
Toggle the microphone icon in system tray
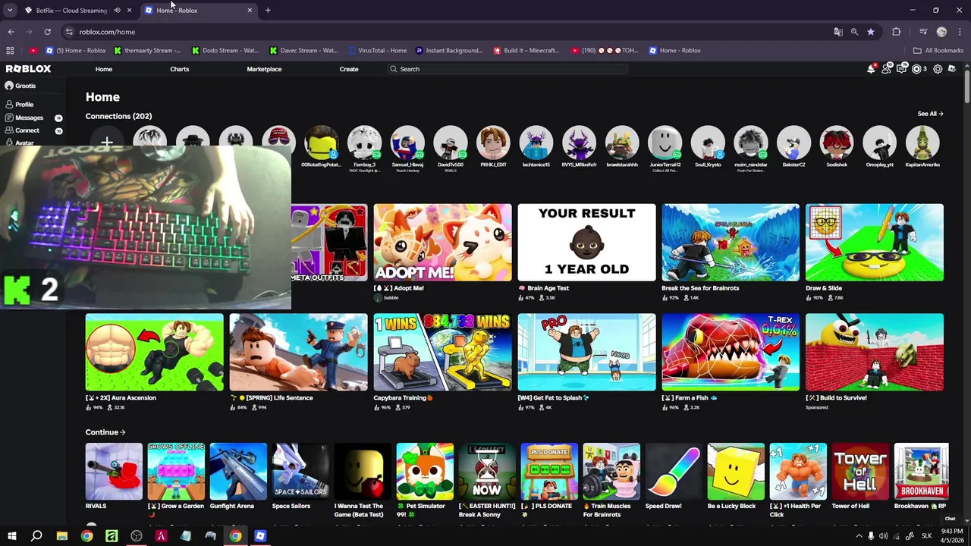(x=871, y=536)
